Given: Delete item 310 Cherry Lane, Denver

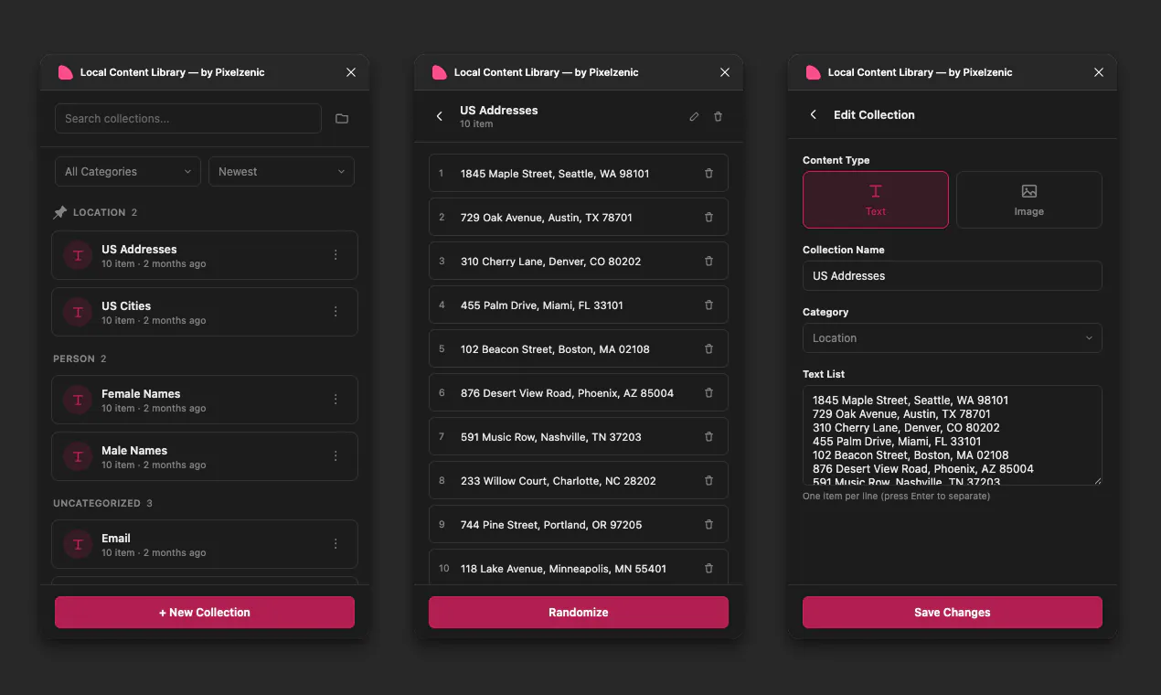Looking at the screenshot, I should coord(708,261).
